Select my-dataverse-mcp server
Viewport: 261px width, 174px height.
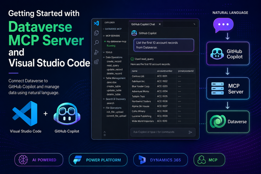point(116,42)
